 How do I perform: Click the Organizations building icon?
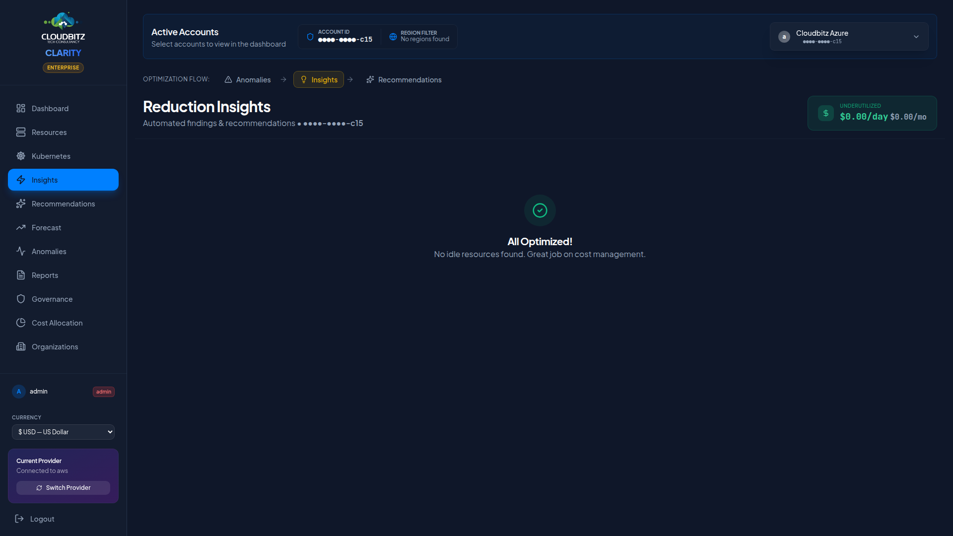[x=21, y=346]
